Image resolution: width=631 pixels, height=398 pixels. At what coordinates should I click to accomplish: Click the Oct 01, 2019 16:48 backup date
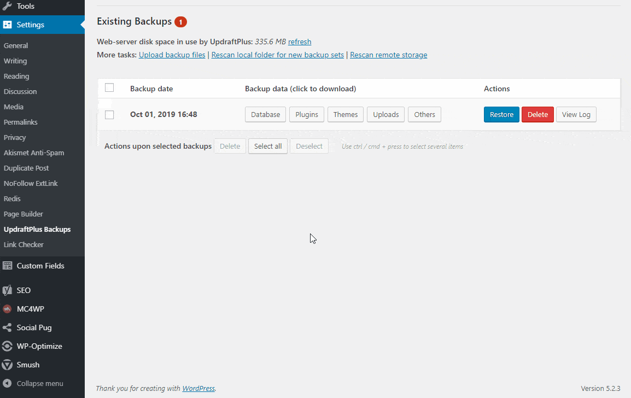(163, 114)
